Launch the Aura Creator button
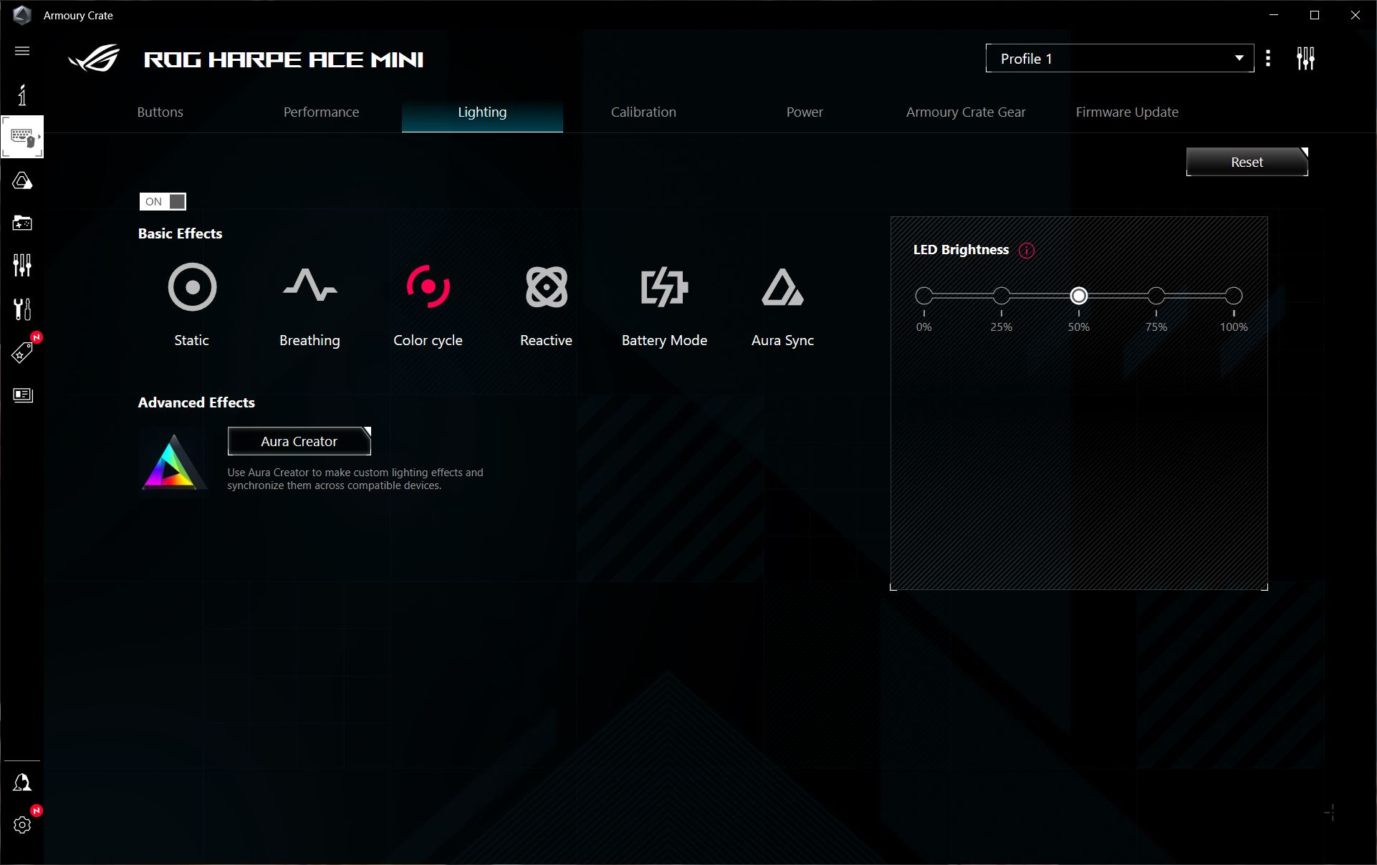 pyautogui.click(x=299, y=441)
